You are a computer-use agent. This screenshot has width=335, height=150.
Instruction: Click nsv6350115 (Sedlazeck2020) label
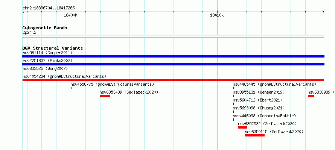click(x=274, y=132)
